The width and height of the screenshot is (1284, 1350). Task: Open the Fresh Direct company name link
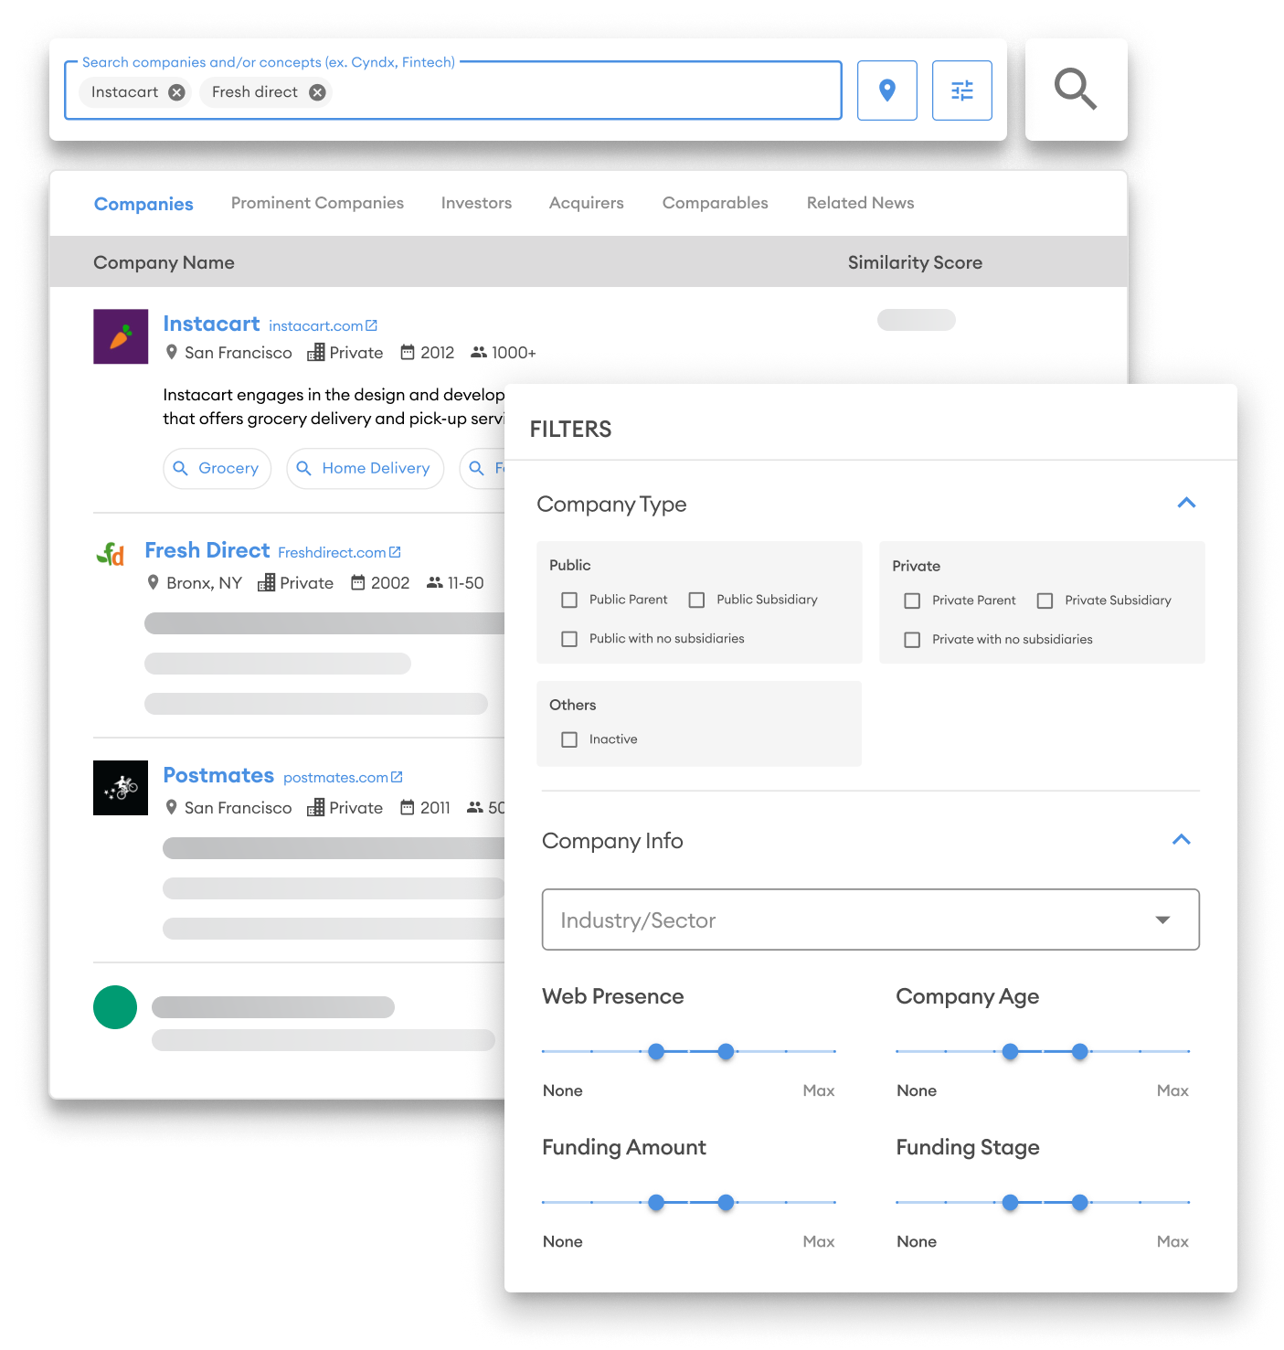coord(207,550)
